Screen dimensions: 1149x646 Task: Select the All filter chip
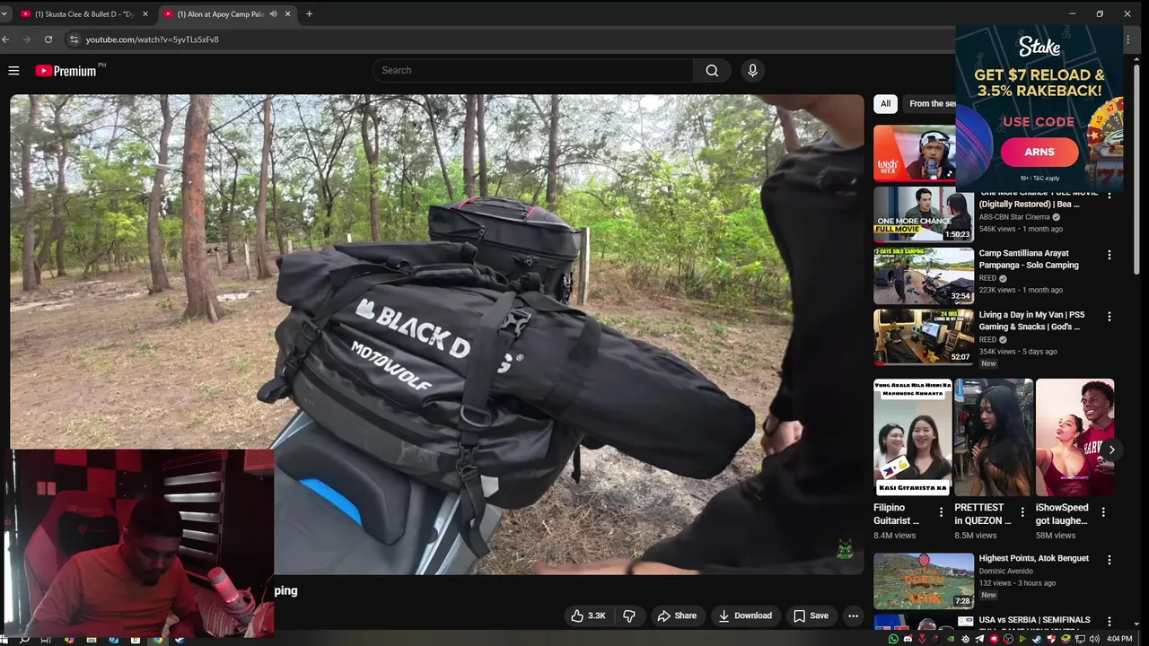tap(885, 103)
